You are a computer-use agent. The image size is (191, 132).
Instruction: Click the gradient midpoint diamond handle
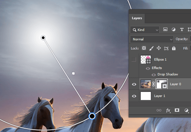pos(73,73)
